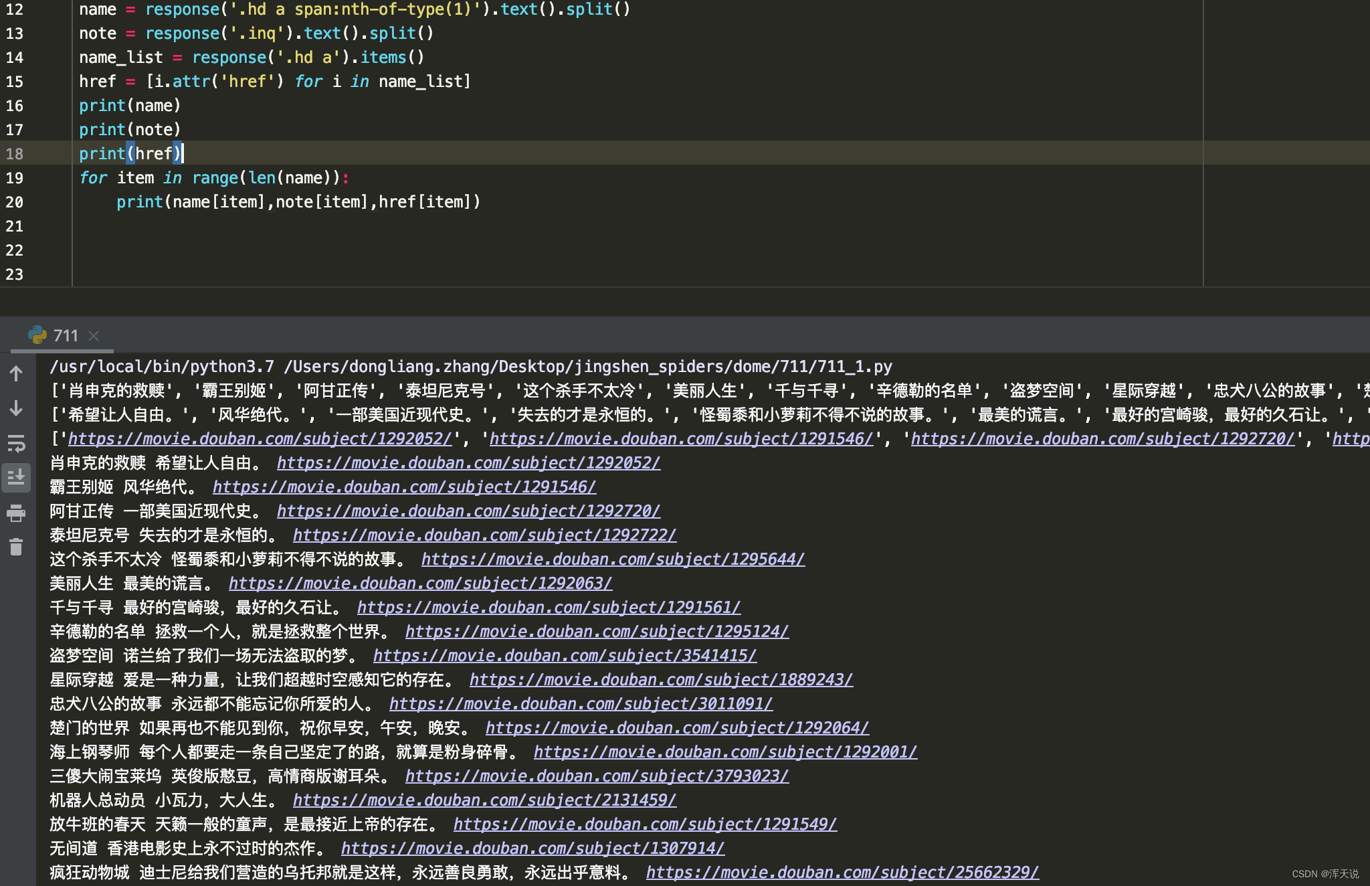Open link subject/1291561 in 千与千寻 row
Screen dimensions: 1370x886
(x=549, y=608)
